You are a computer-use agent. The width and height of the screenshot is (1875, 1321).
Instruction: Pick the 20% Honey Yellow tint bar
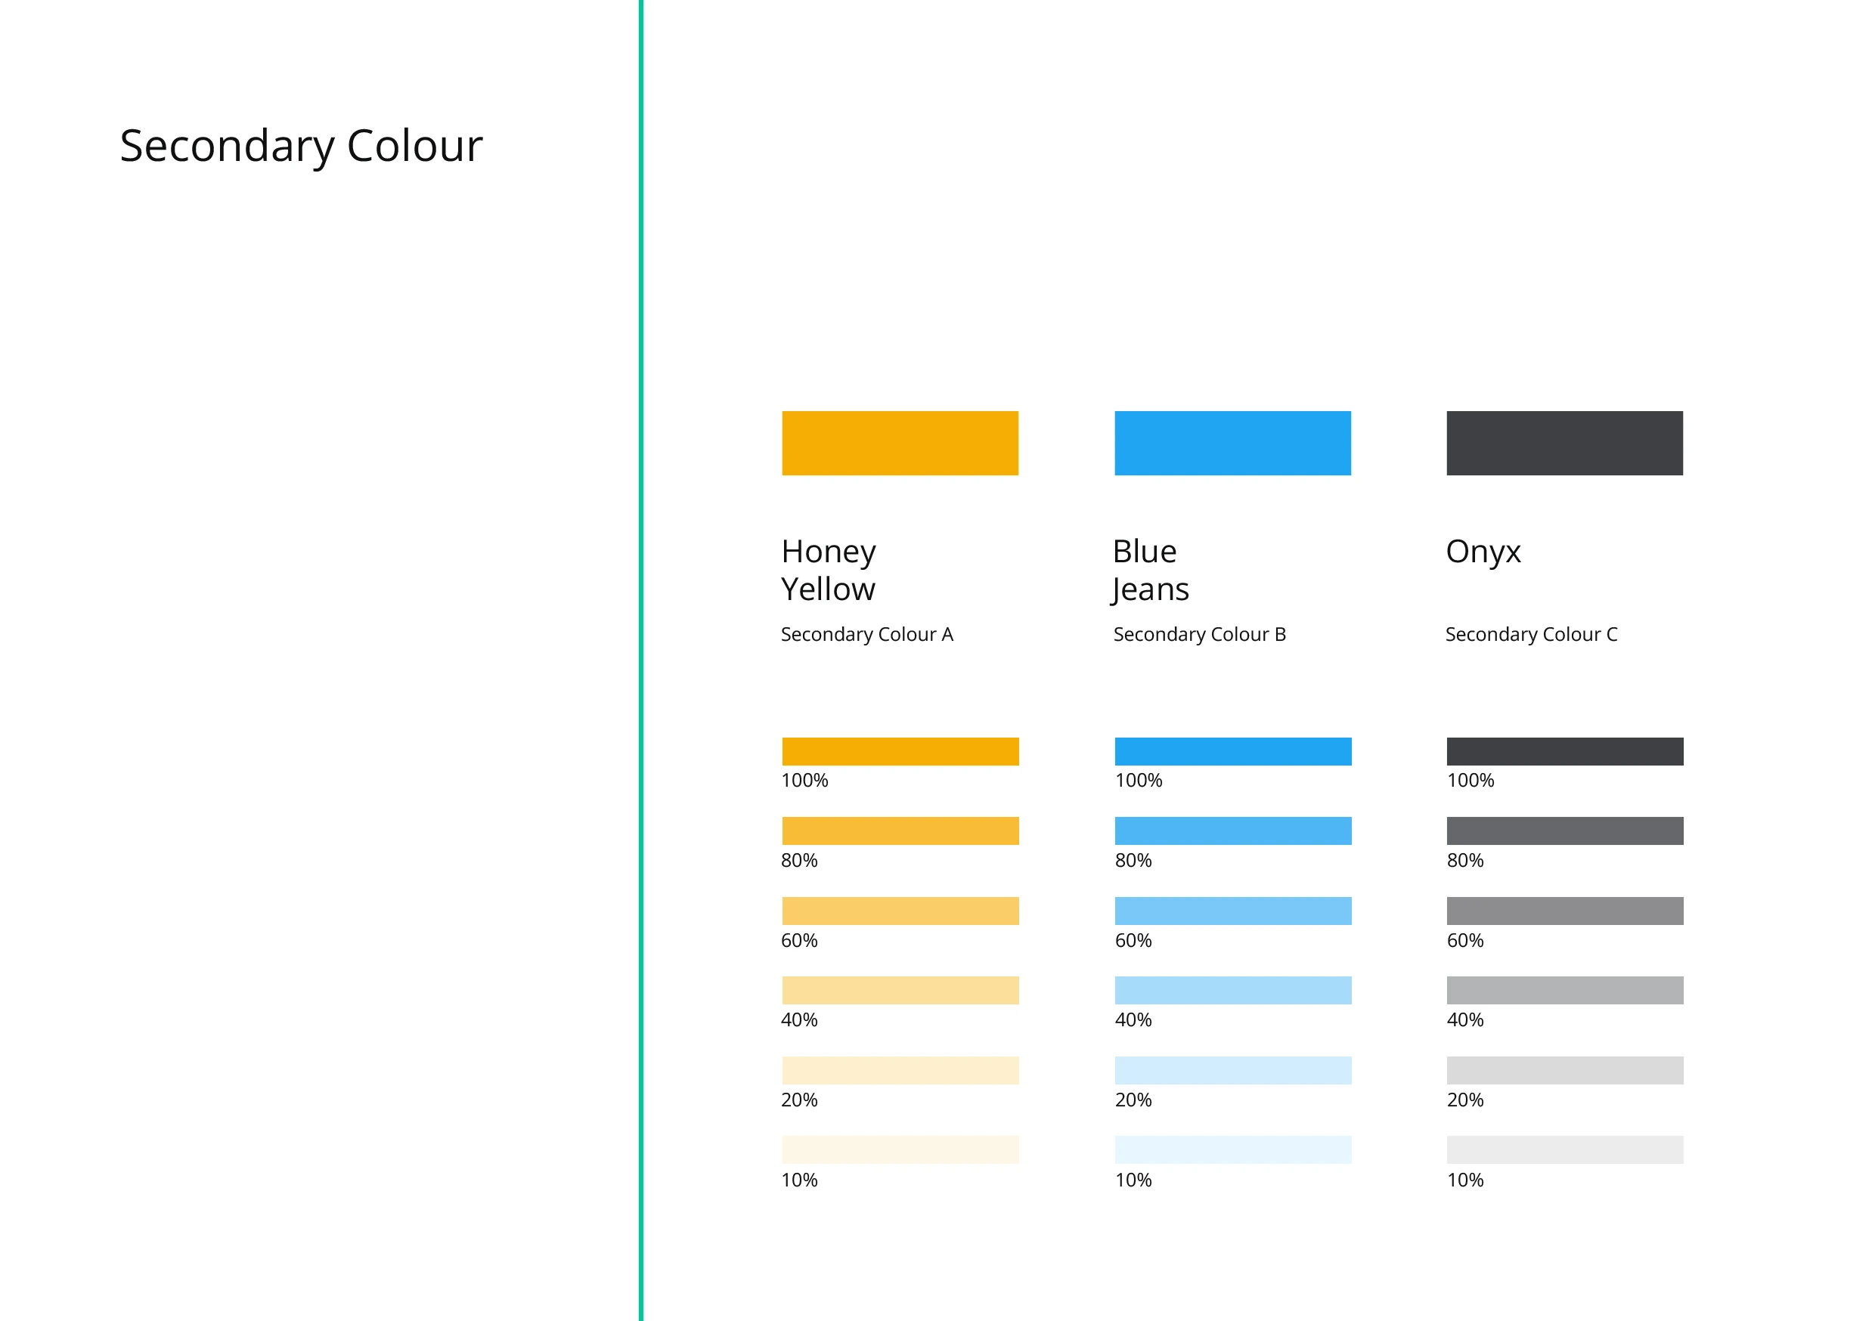[x=900, y=1069]
